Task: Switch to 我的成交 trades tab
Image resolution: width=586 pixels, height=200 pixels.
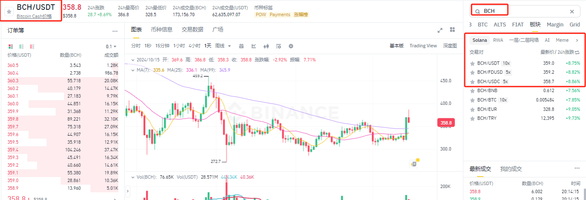Action: [511, 169]
